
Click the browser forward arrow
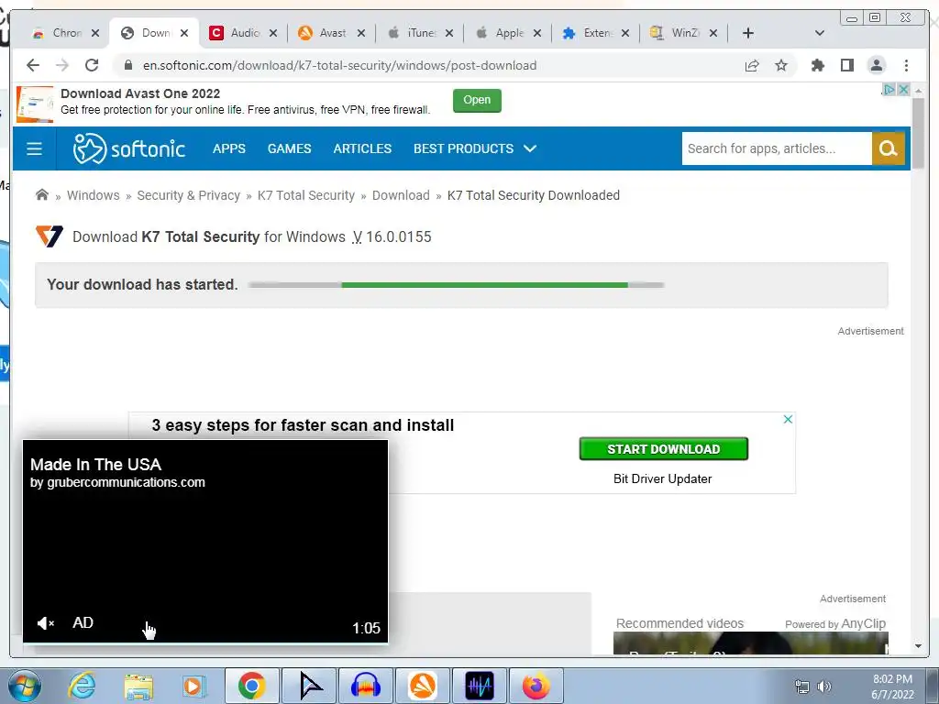coord(62,65)
